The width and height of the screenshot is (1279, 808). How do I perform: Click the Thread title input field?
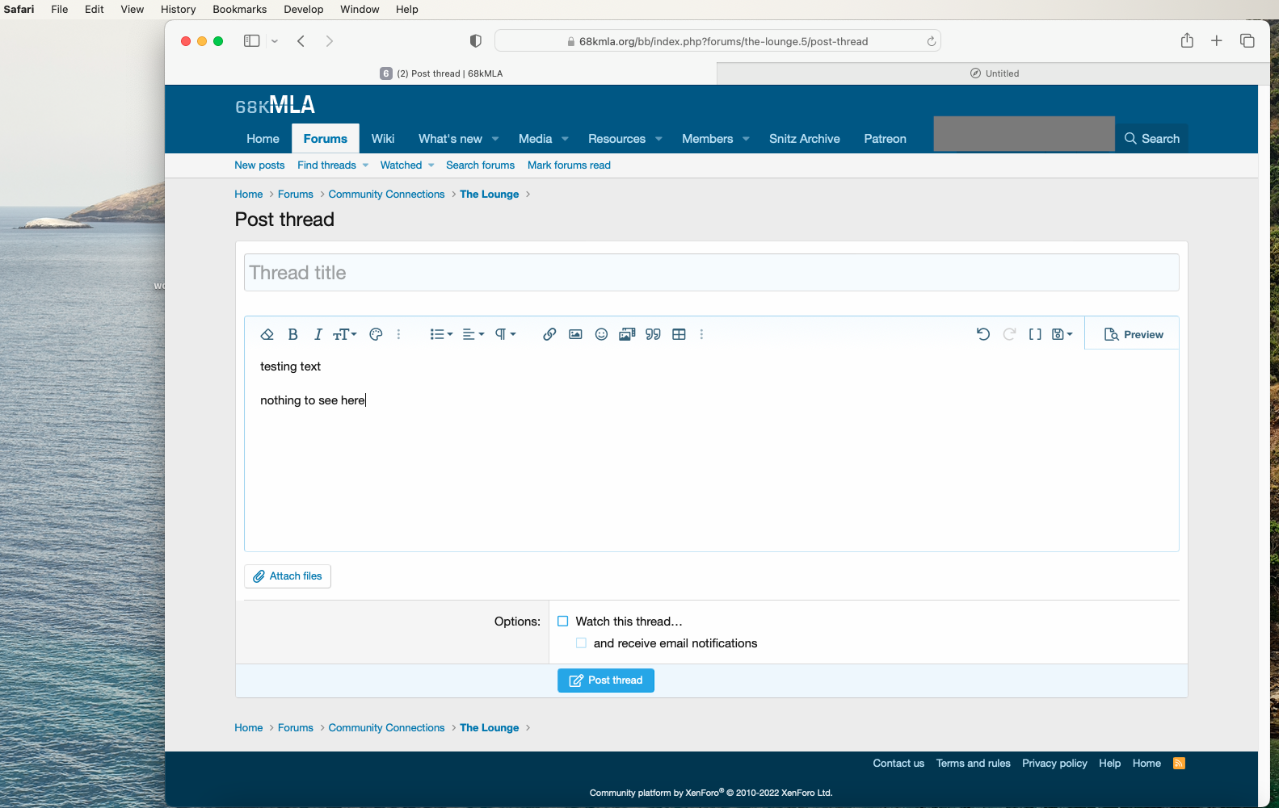711,273
